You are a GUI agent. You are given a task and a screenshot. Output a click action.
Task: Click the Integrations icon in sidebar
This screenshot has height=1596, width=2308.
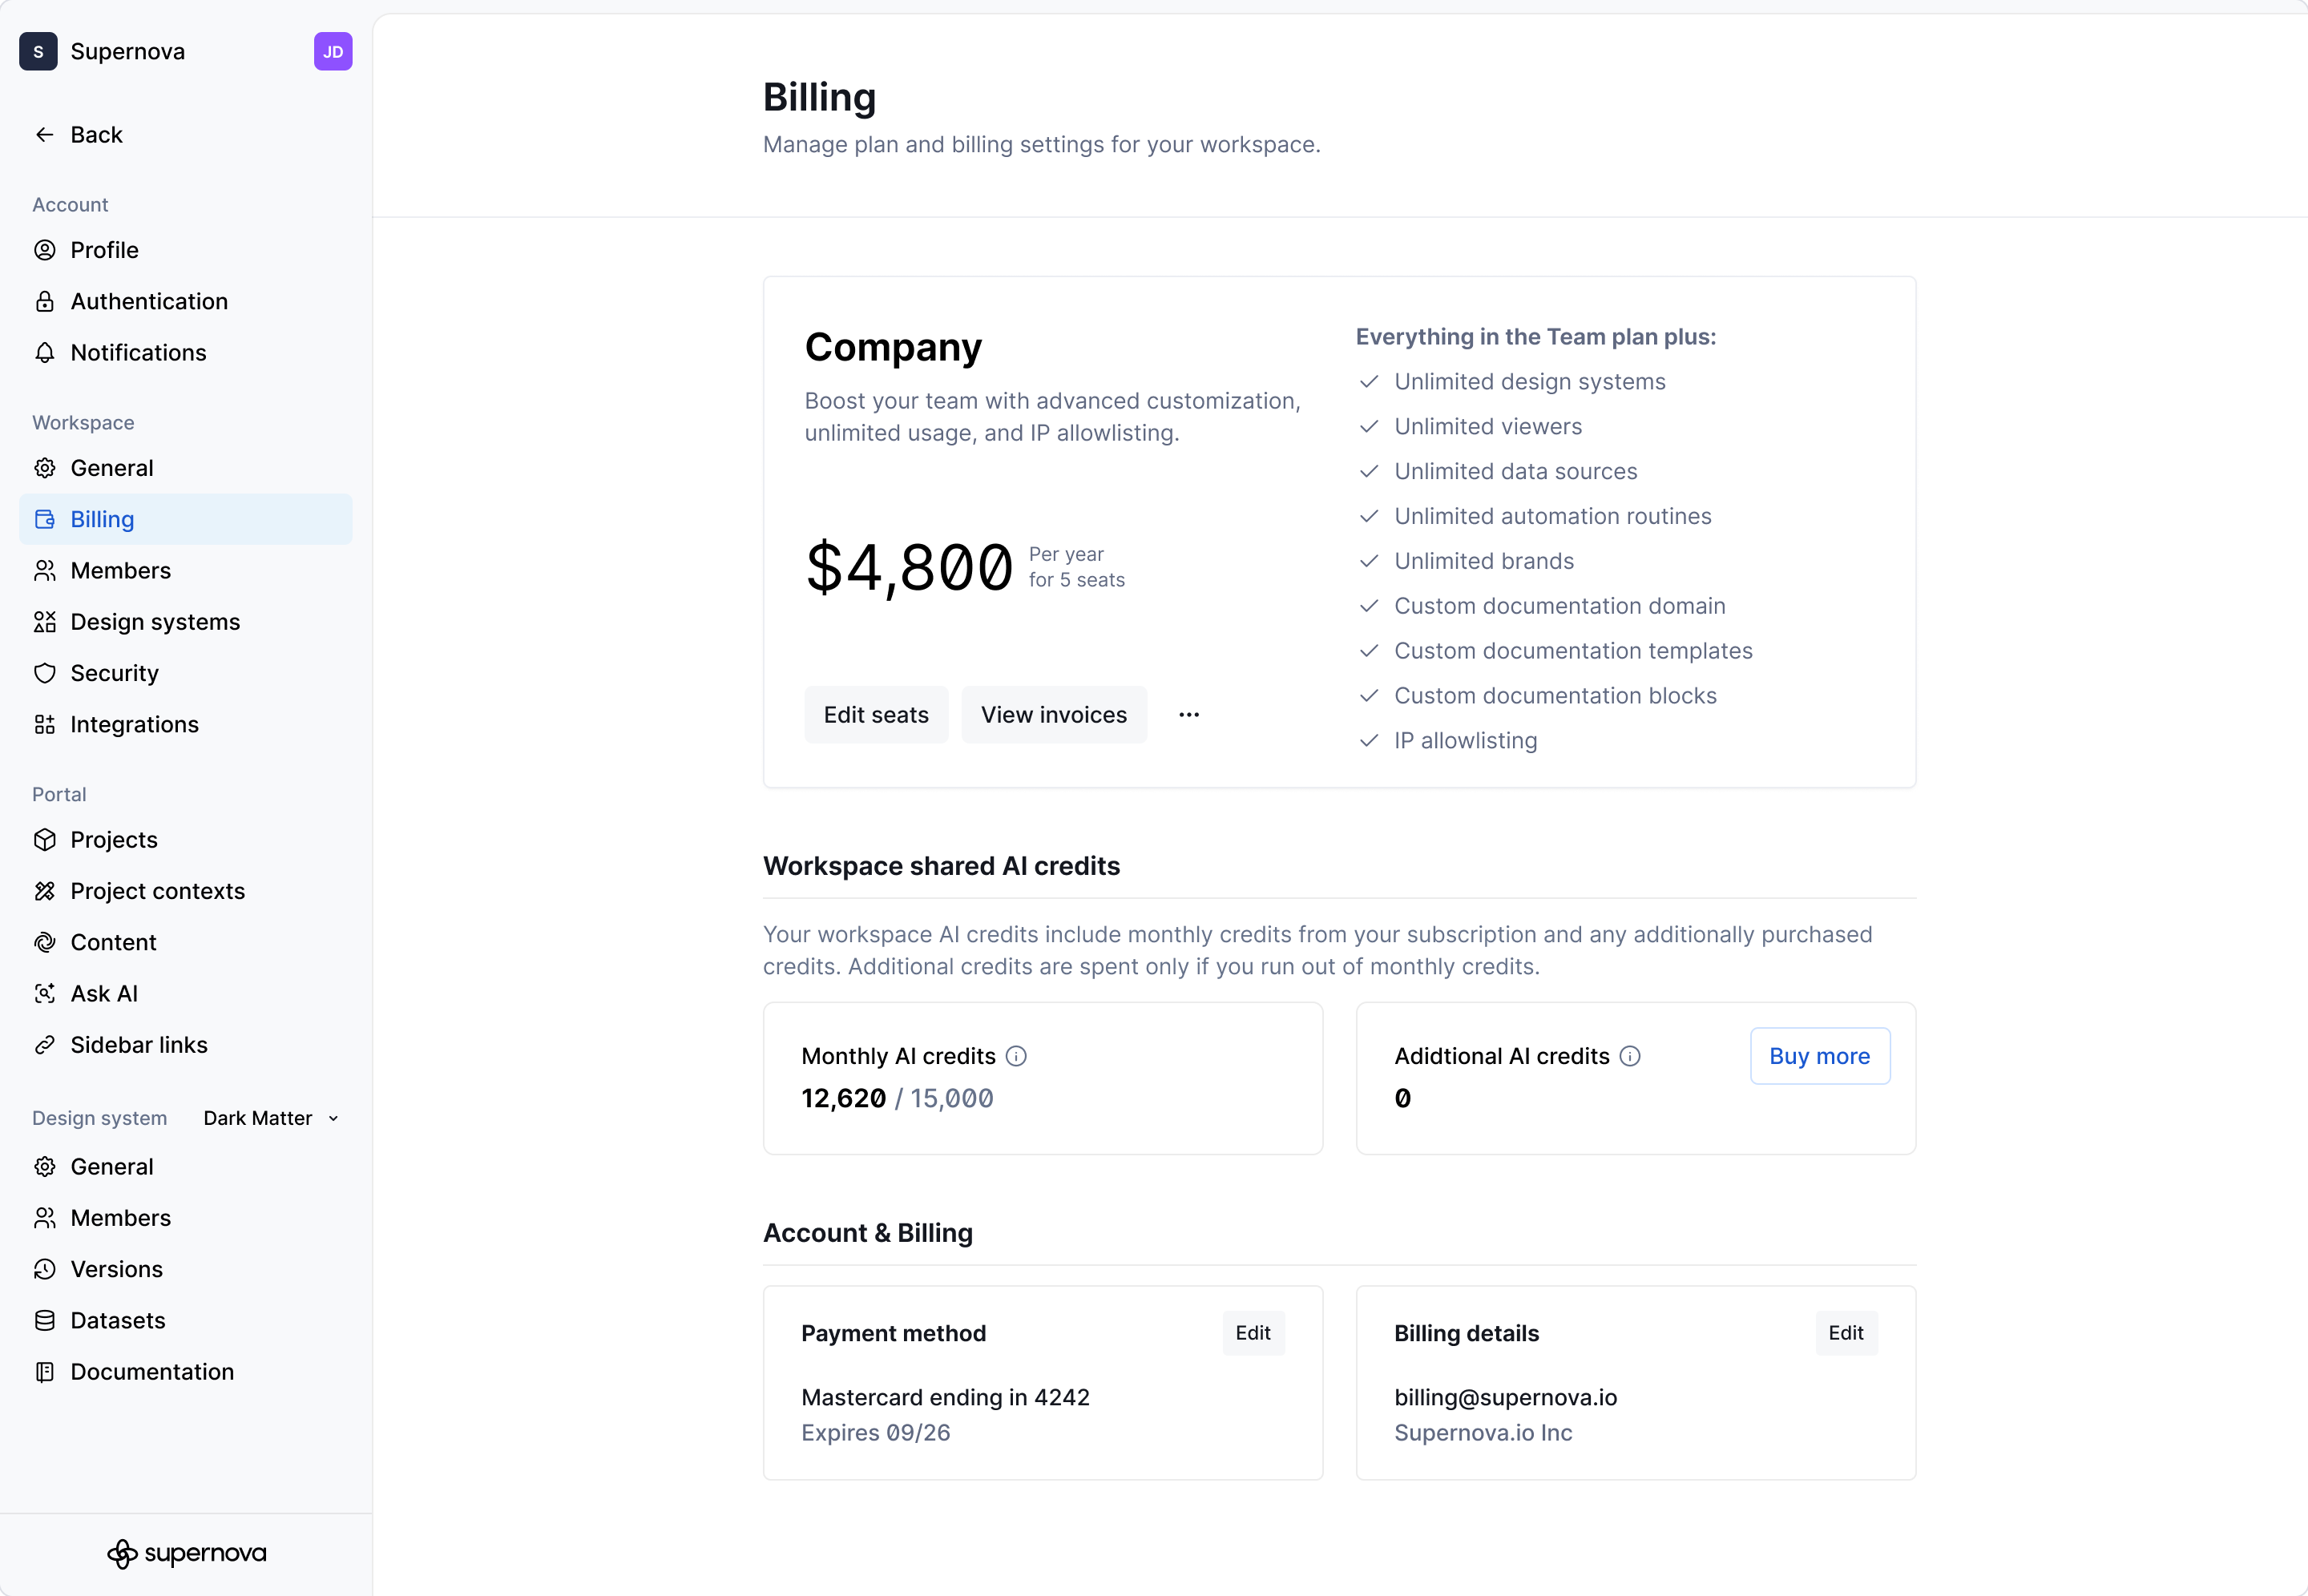(x=45, y=724)
